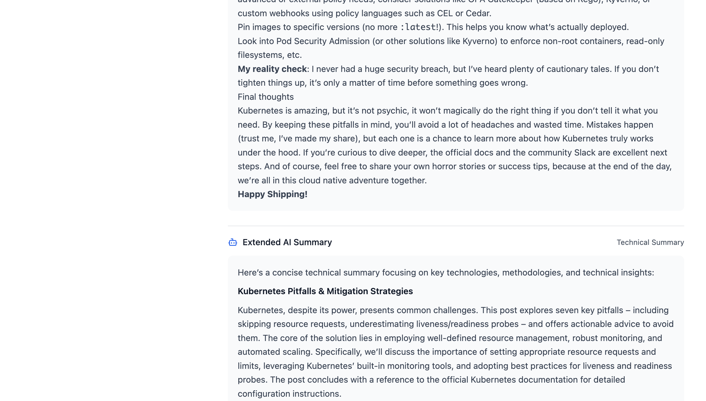706x401 pixels.
Task: Click Kubernetes Pitfalls & Mitigation Strategies heading
Action: (325, 291)
